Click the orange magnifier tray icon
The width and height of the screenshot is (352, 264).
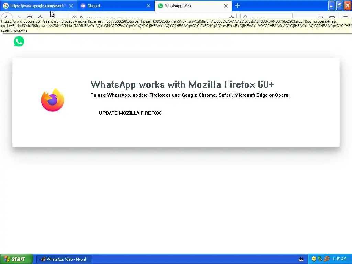(x=327, y=259)
